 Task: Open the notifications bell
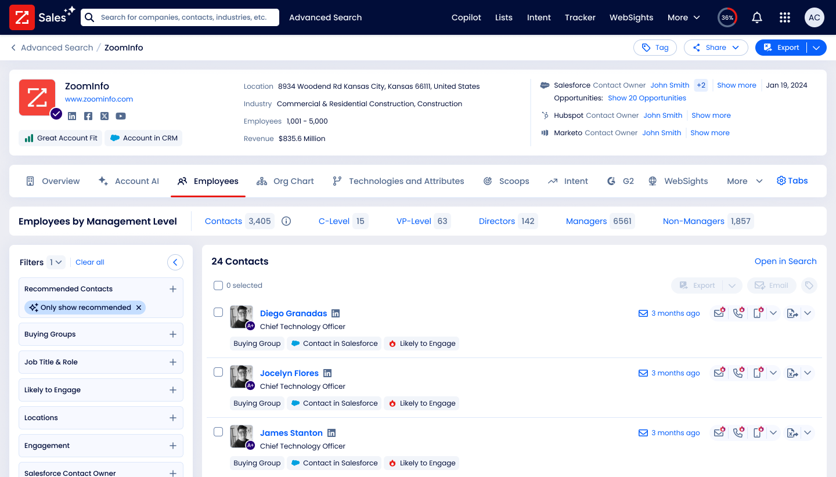click(757, 17)
